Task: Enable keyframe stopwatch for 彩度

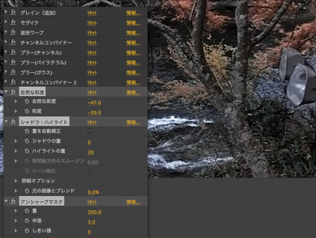Action: click(27, 112)
